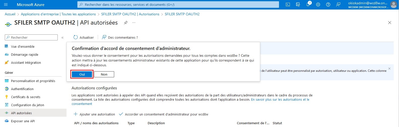This screenshot has width=399, height=127.
Task: Click the API autorisées menu icon
Action: coord(7,113)
